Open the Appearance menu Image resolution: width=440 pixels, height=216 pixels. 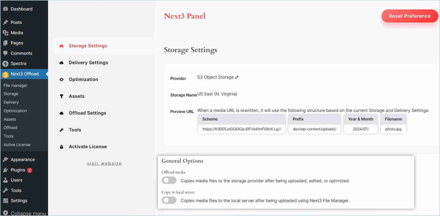coord(22,159)
